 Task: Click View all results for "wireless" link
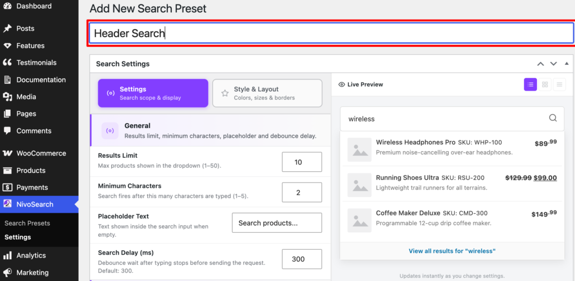452,251
